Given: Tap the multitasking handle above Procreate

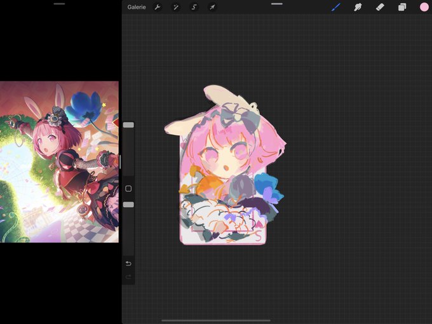Looking at the screenshot, I should pyautogui.click(x=277, y=4).
